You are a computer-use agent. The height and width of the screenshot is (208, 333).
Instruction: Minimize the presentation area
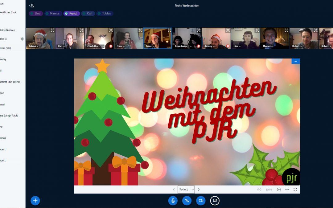295,61
